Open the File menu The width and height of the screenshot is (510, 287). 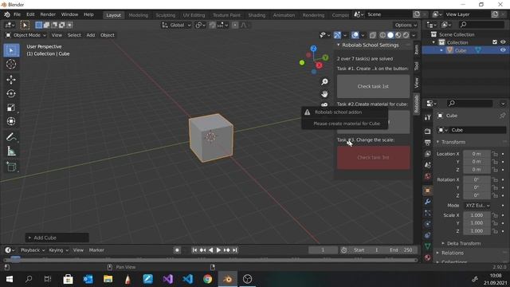(17, 14)
